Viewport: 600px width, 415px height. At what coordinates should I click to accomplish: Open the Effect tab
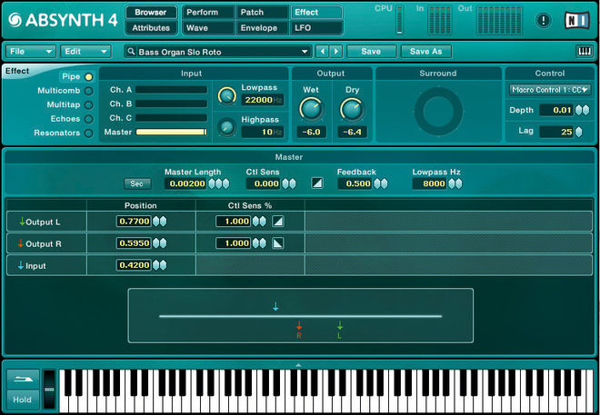(316, 12)
